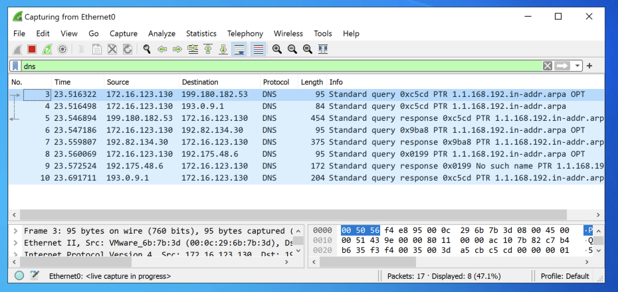Select packet 8 query 0x0199
This screenshot has height=292, width=618.
click(x=306, y=154)
